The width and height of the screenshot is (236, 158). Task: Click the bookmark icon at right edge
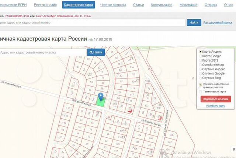[234, 149]
